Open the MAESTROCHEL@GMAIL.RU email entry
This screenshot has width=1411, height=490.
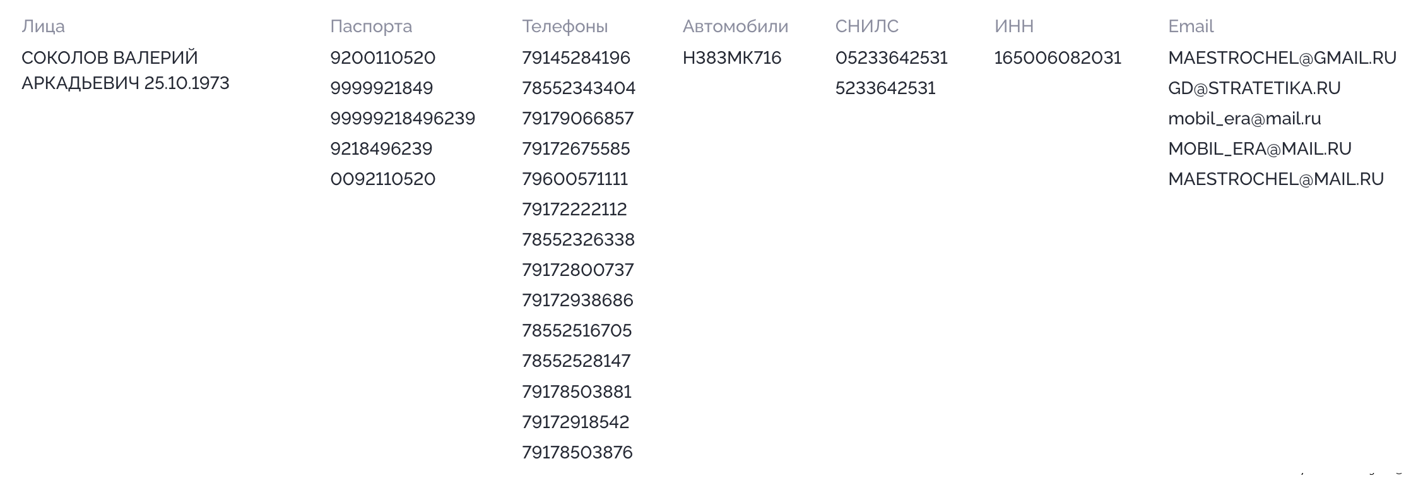[x=1282, y=58]
